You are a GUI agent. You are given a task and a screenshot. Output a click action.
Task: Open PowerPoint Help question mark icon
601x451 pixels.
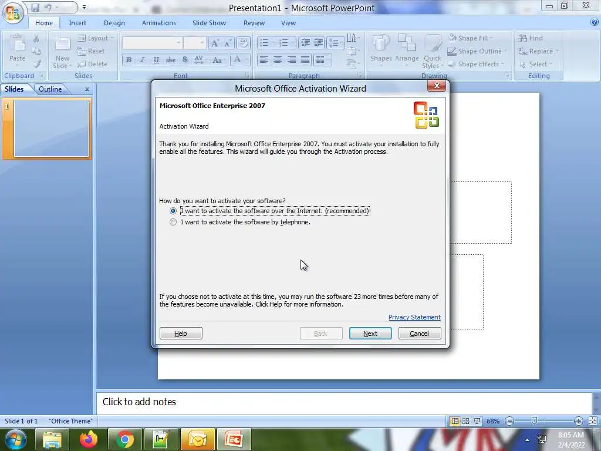[x=595, y=22]
